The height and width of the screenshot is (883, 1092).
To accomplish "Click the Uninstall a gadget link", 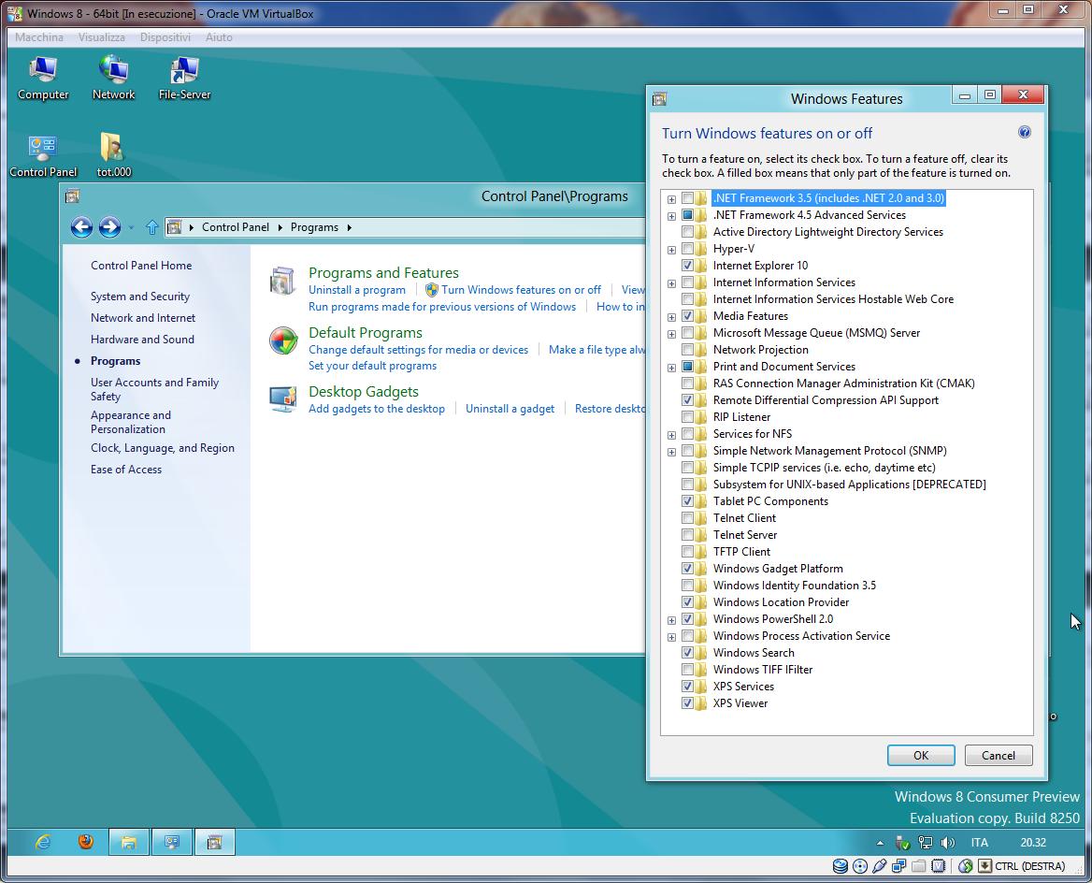I will tap(510, 409).
